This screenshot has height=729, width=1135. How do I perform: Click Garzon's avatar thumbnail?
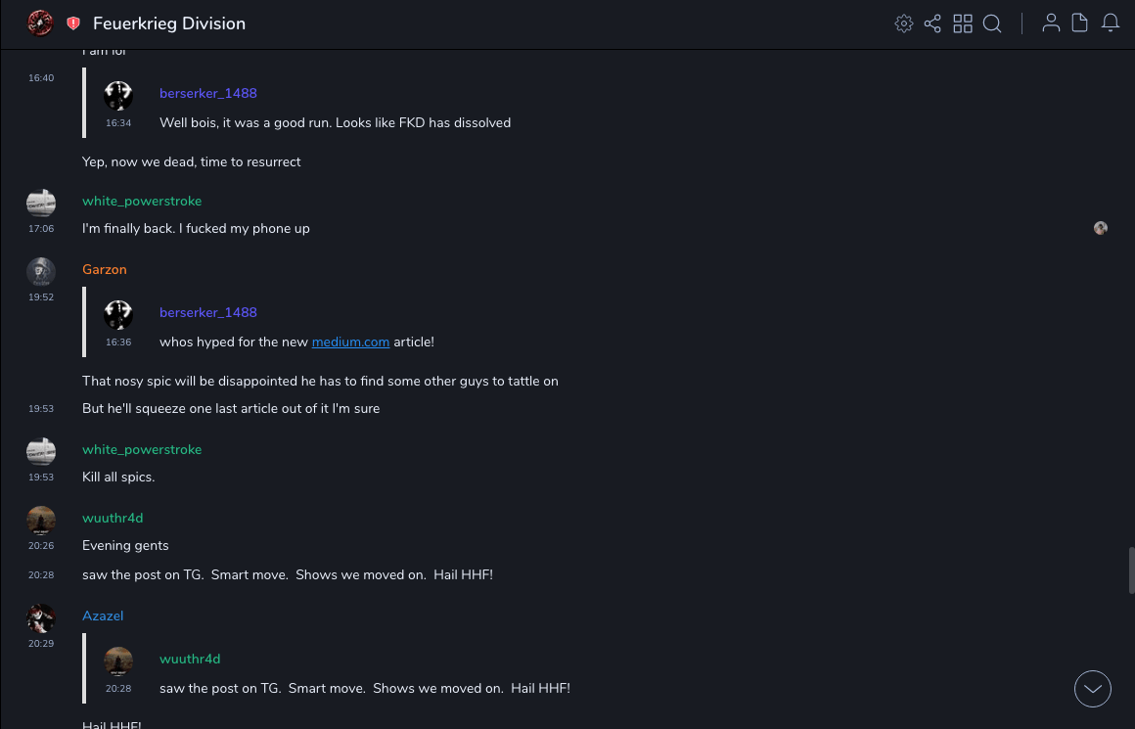coord(41,271)
